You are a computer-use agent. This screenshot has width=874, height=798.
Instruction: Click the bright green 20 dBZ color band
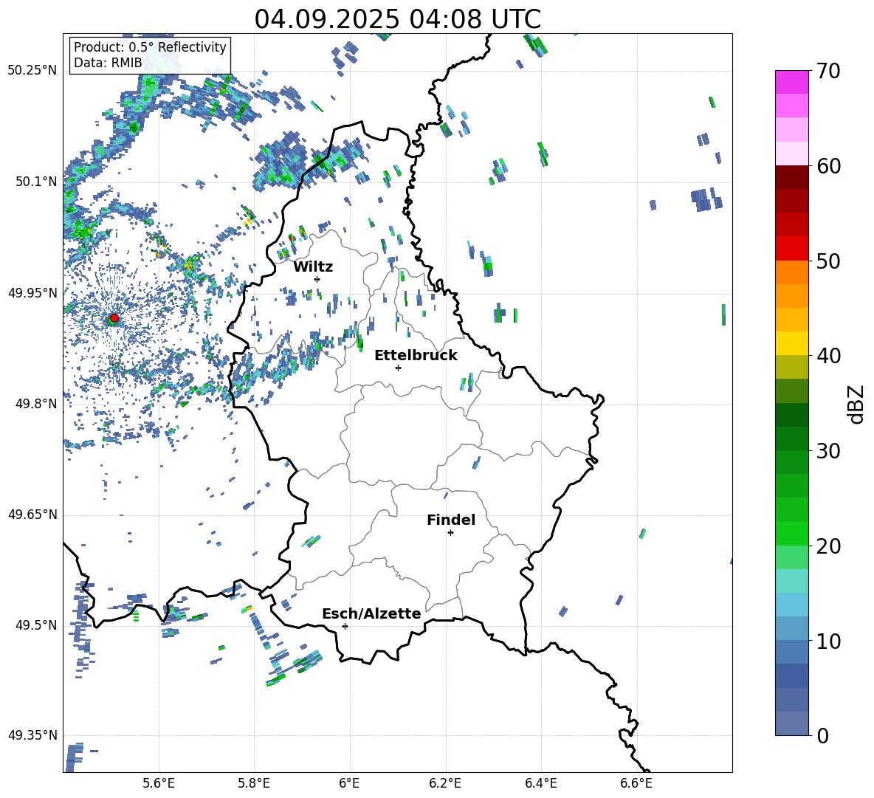point(791,533)
